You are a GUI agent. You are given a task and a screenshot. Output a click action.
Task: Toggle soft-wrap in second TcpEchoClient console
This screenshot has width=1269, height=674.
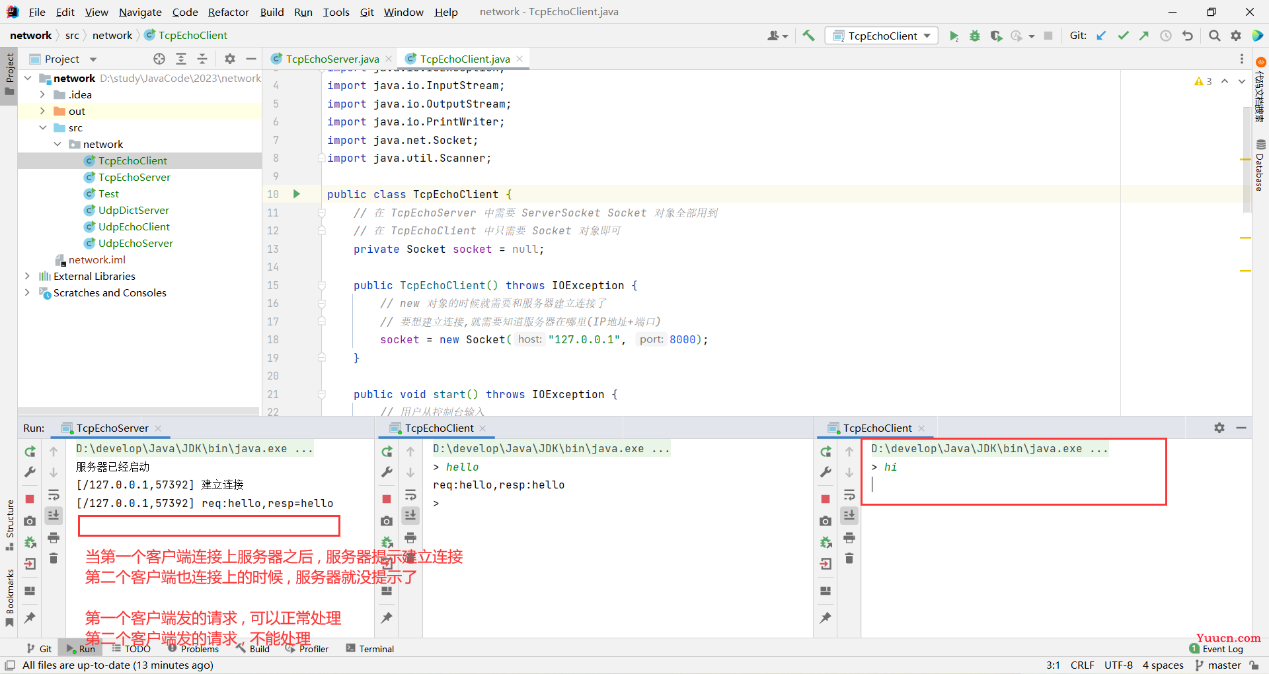click(849, 495)
